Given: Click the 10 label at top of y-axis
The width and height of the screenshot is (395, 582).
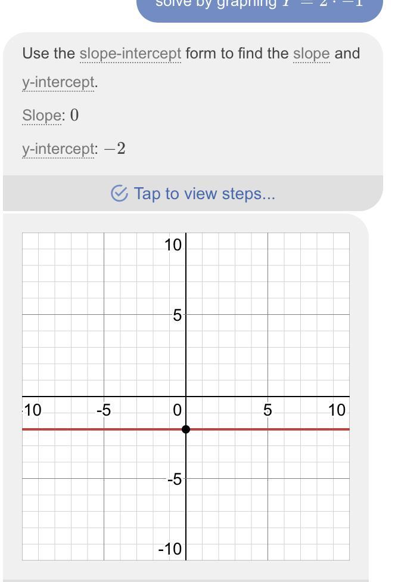Looking at the screenshot, I should pyautogui.click(x=173, y=244).
